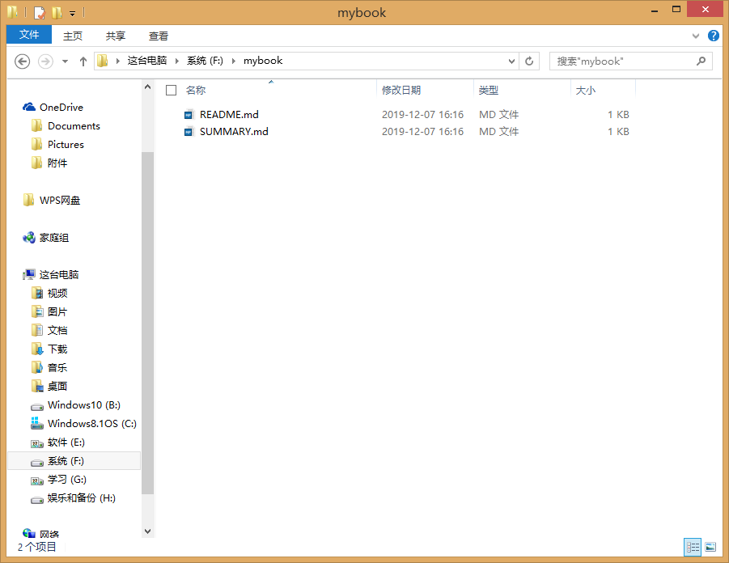
Task: Click the explorer system menu icon
Action: (13, 12)
